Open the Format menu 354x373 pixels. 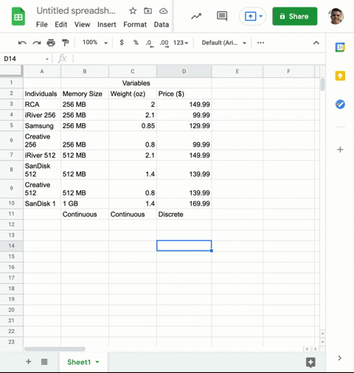135,24
